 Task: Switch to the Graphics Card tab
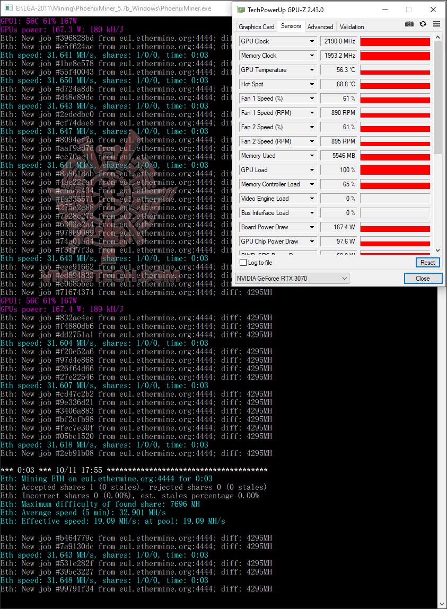[256, 27]
